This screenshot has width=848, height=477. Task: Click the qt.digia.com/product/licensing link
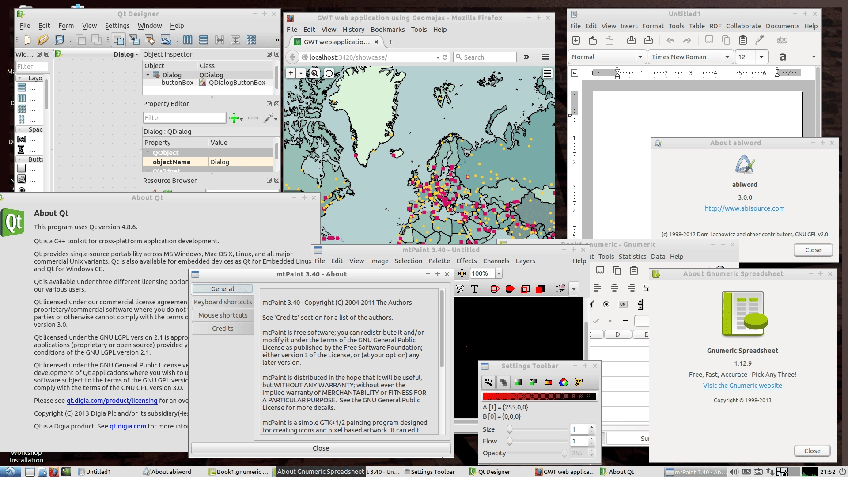(112, 401)
